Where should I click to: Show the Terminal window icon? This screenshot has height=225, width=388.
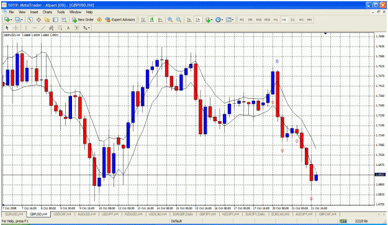tap(55, 20)
